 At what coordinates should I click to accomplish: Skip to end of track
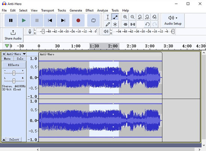pos(63,20)
